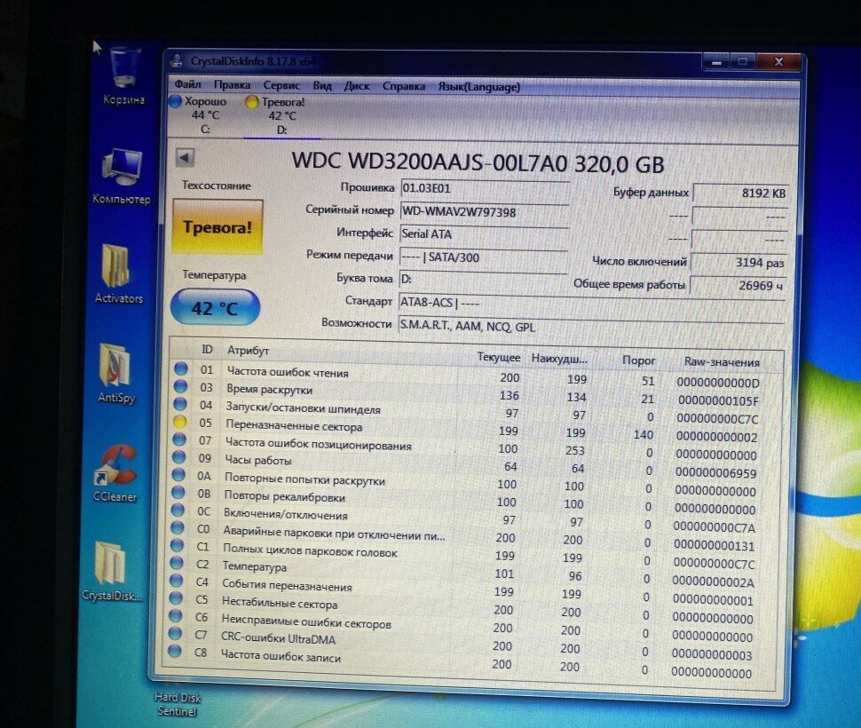Open the Правка menu
The height and width of the screenshot is (728, 861).
233,84
